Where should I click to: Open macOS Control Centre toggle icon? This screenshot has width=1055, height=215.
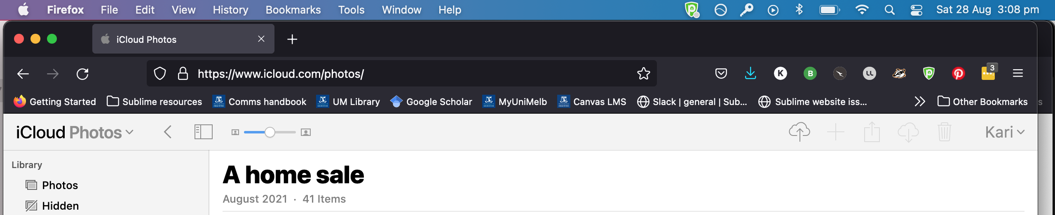coord(916,10)
